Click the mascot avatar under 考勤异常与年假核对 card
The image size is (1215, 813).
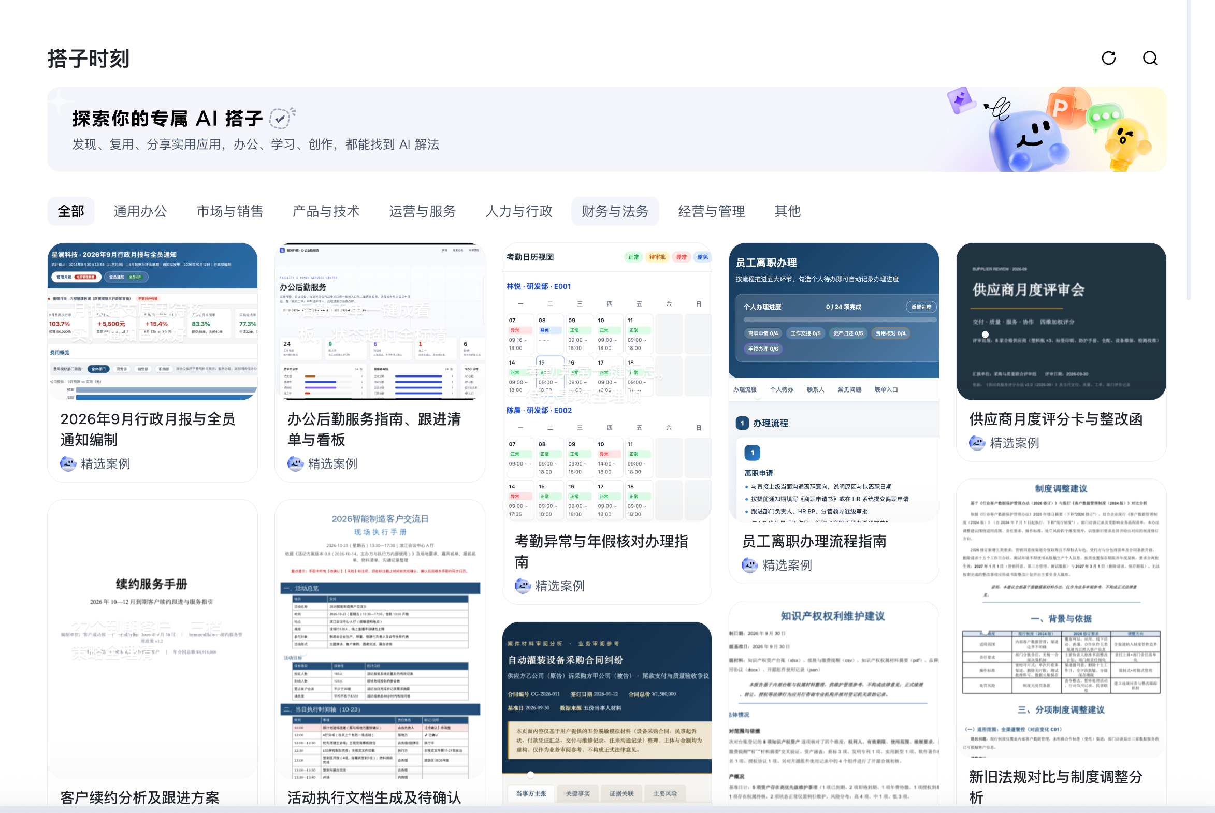coord(522,585)
